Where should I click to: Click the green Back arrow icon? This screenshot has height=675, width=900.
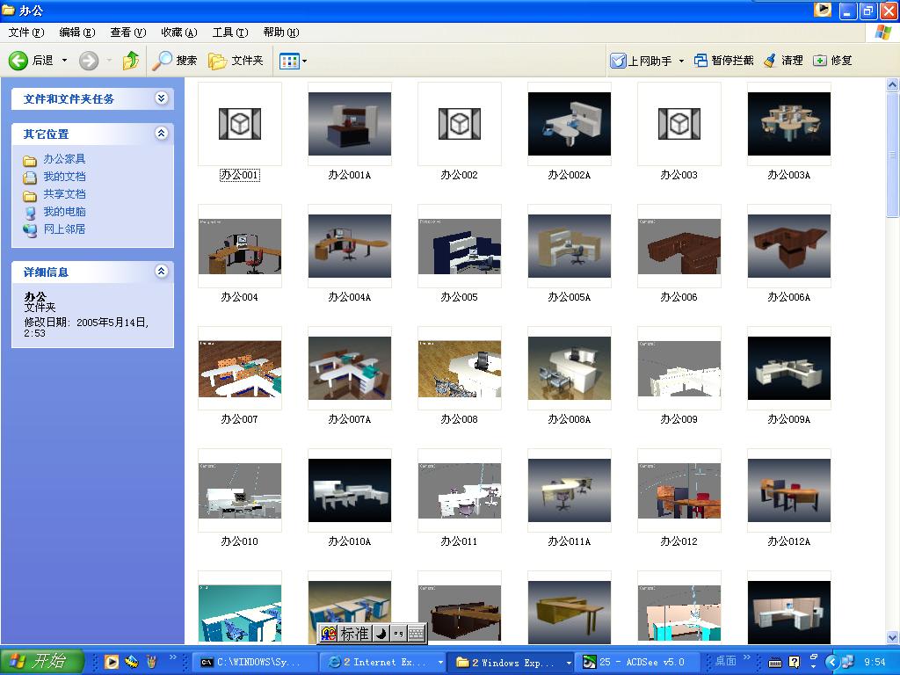pos(18,61)
